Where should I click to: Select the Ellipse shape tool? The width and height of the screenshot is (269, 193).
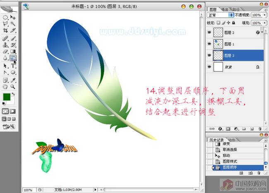[x=13, y=72]
